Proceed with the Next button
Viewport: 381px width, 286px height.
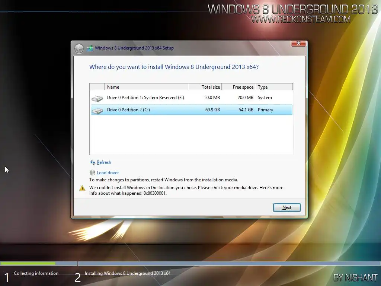point(287,207)
